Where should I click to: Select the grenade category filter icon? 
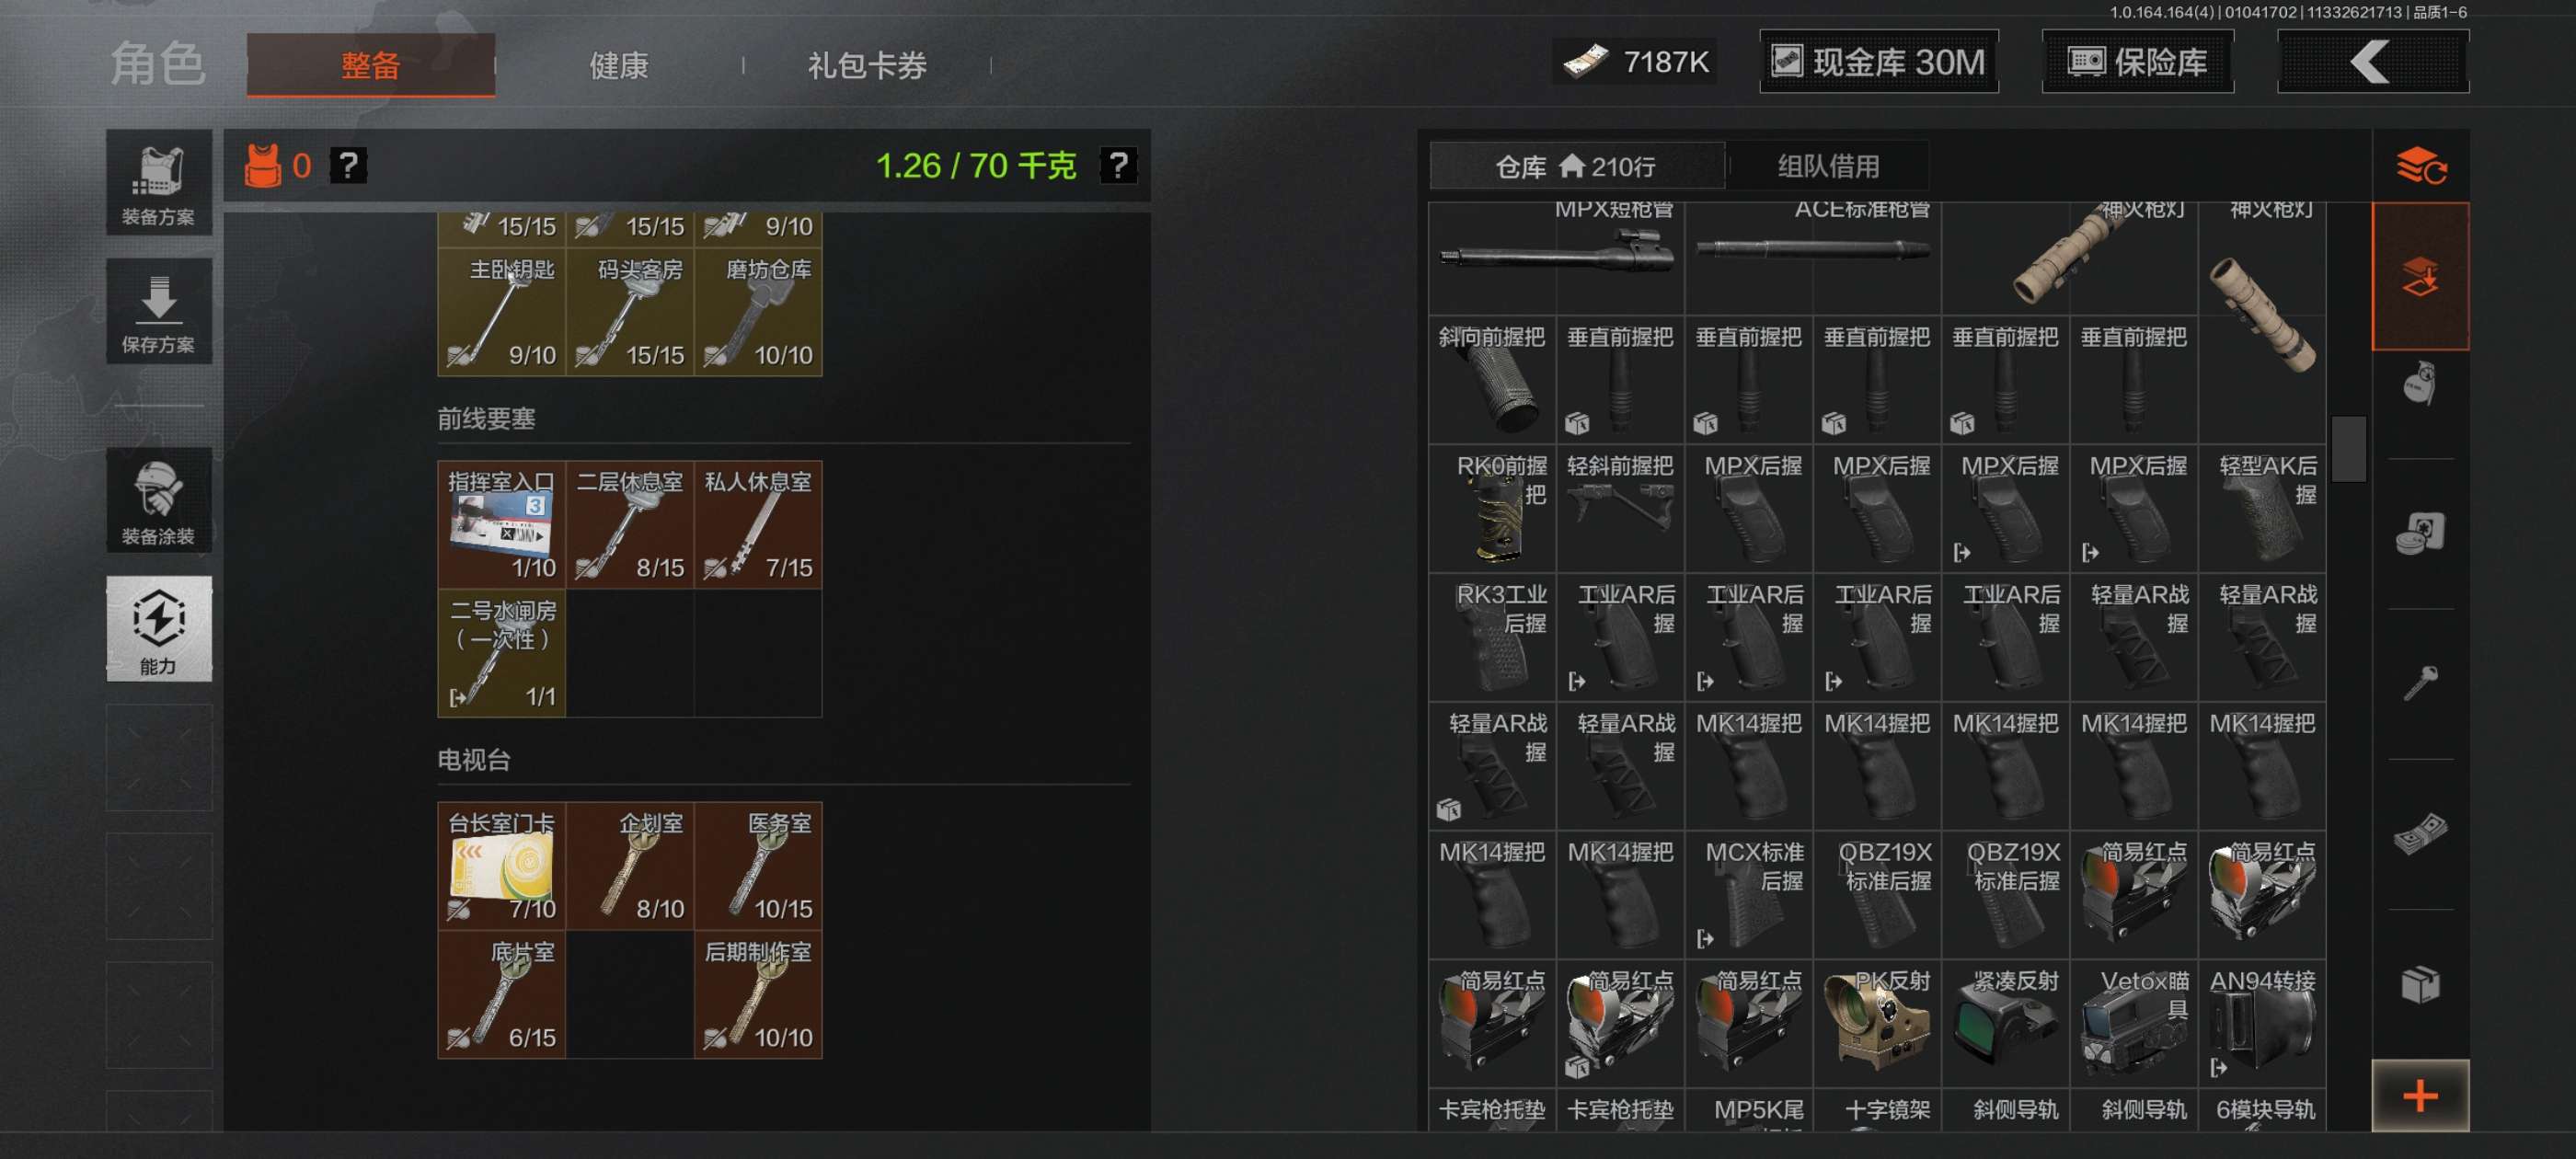point(2420,383)
